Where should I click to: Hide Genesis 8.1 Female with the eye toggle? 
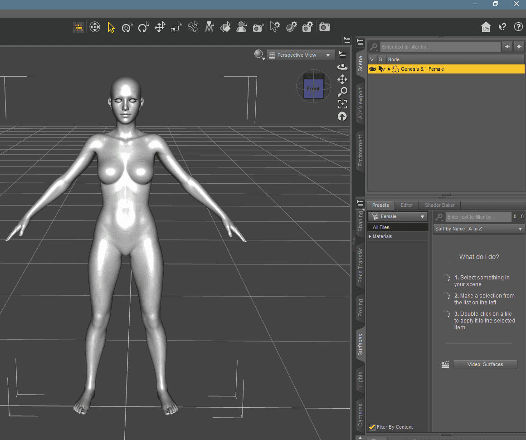coord(373,68)
